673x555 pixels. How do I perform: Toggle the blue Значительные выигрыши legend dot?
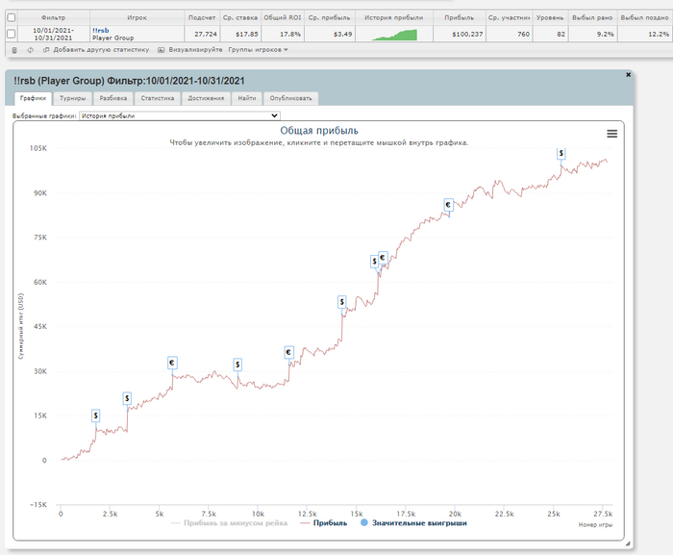coord(364,523)
